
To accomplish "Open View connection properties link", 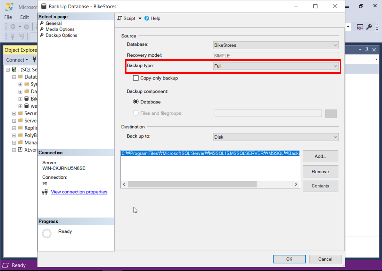I will [x=79, y=192].
